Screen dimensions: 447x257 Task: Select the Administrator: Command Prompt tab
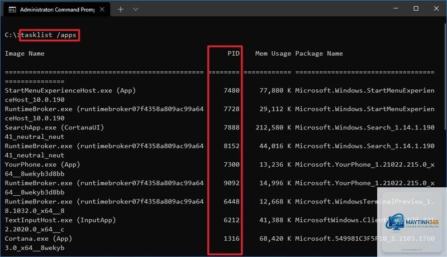(57, 9)
